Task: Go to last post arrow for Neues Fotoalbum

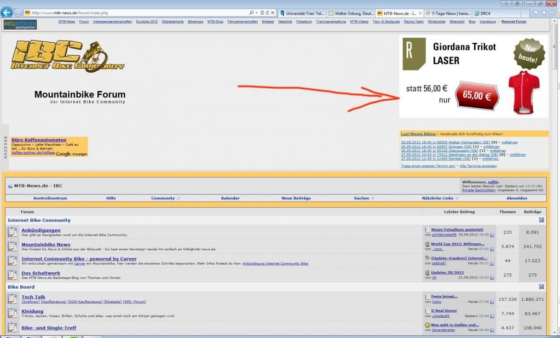Action: 492,235
